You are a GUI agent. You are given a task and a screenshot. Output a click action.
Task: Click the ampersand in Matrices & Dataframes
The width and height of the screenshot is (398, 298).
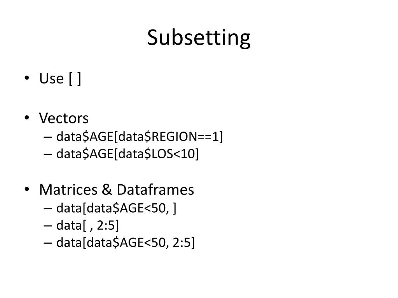pos(107,189)
